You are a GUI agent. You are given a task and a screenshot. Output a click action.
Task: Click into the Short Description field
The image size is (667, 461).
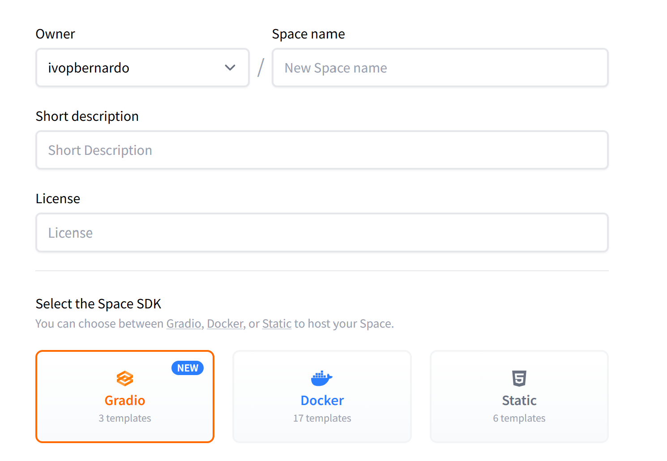(322, 150)
